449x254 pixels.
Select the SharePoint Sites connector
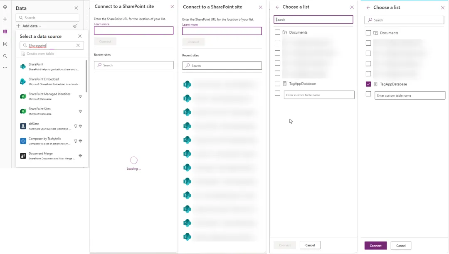click(51, 111)
